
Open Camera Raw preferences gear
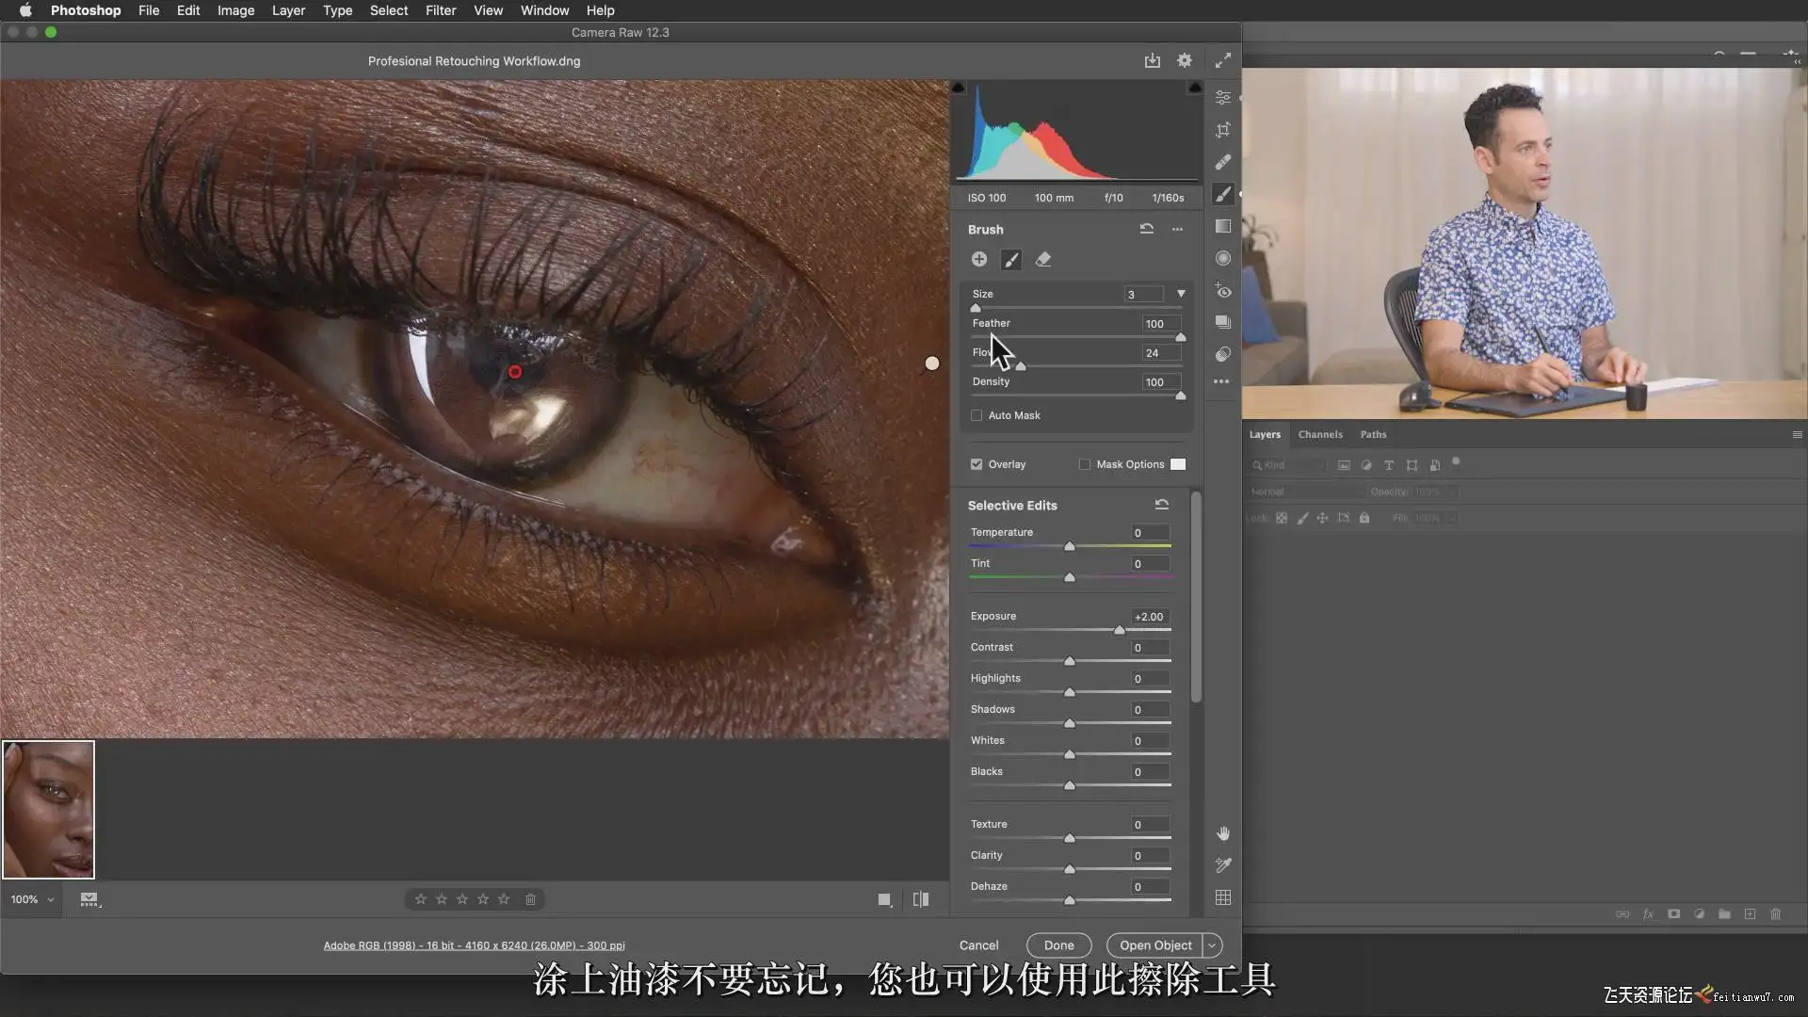click(x=1184, y=61)
